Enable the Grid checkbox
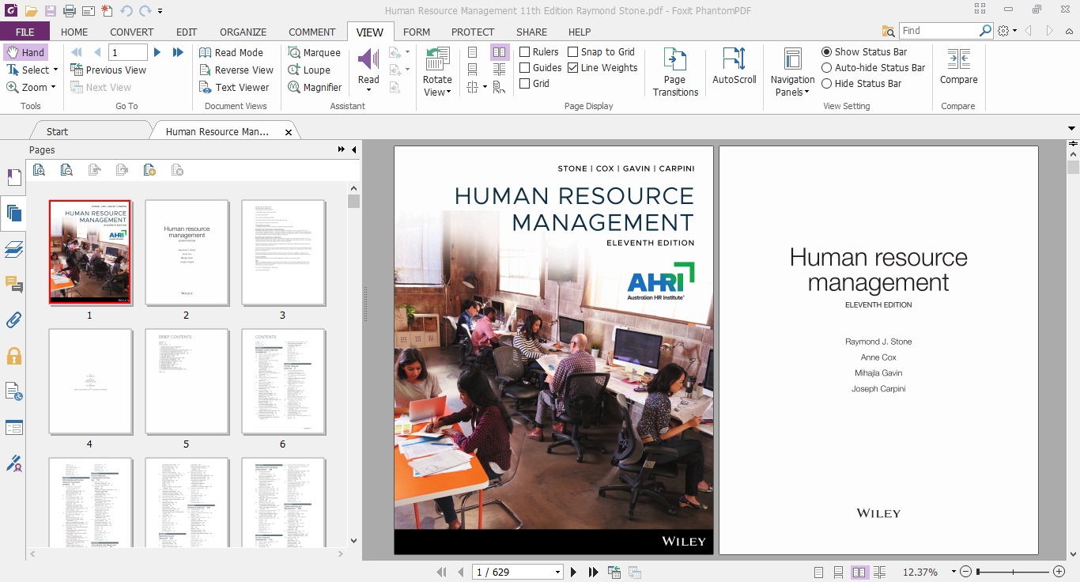 pos(534,83)
